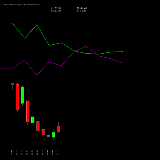Select the '16 Oct' date axis label
Viewport: 160px width, 160px height.
[x=42, y=152]
